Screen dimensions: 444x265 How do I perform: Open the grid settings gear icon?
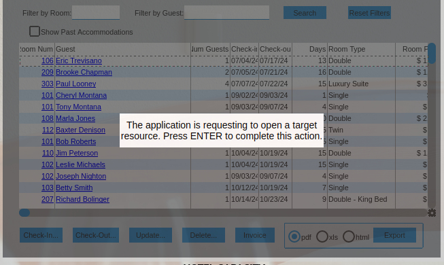432,213
